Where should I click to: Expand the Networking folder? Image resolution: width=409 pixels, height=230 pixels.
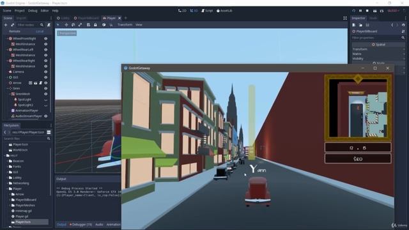tap(7, 183)
